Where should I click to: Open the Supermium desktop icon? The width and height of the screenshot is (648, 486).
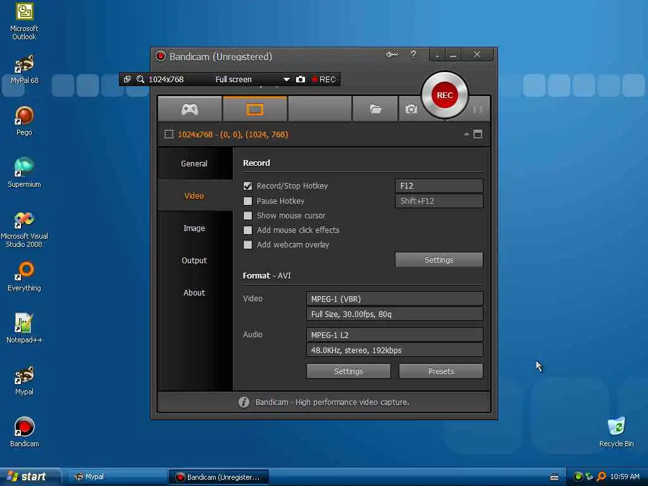pos(24,173)
